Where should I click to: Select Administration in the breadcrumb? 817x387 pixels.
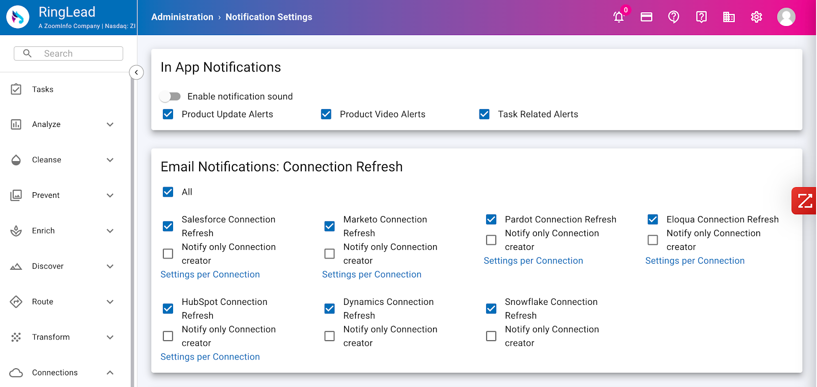182,17
